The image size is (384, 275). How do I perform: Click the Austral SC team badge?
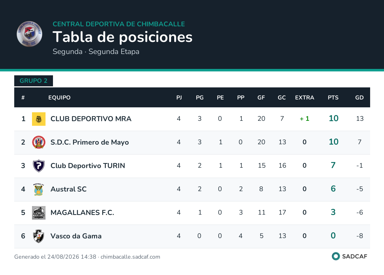[39, 189]
